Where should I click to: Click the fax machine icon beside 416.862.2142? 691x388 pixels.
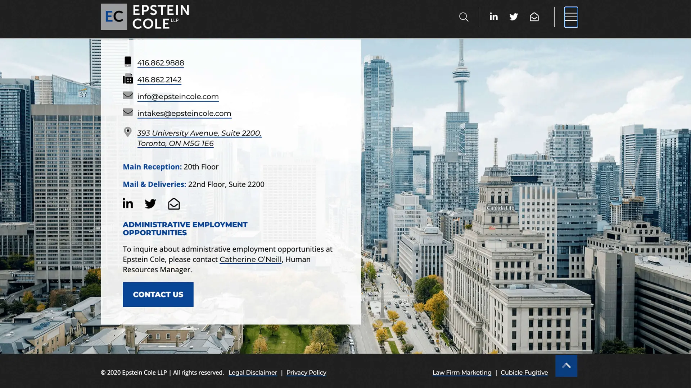pos(128,79)
